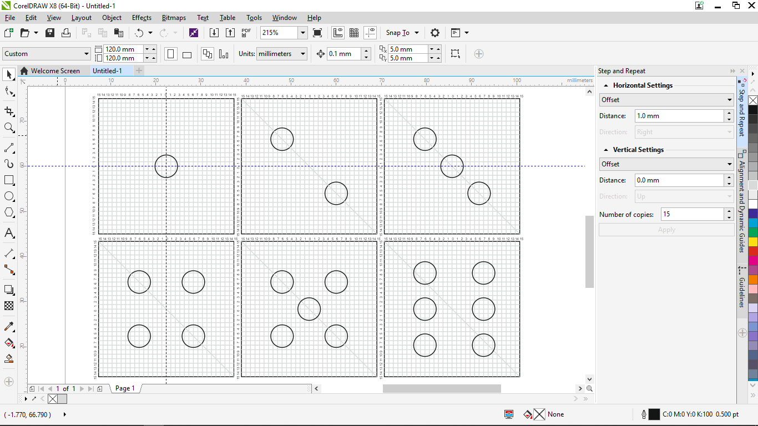Paste from clipboard using the toolbar icon
The image size is (758, 426).
pos(118,33)
